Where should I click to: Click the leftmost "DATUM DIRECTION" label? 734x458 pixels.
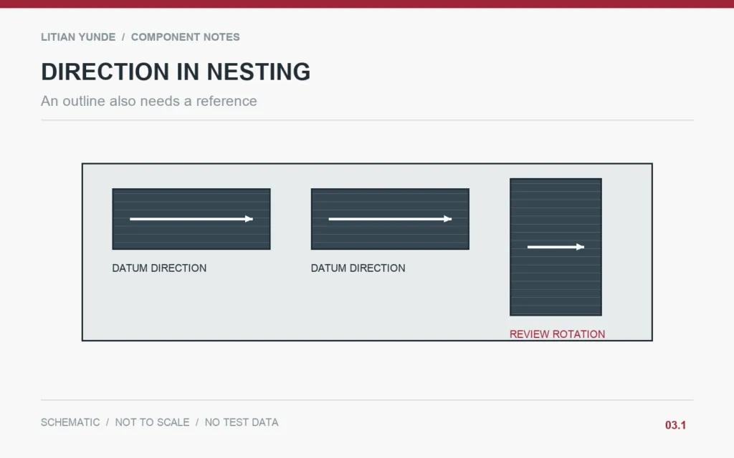[x=159, y=268]
